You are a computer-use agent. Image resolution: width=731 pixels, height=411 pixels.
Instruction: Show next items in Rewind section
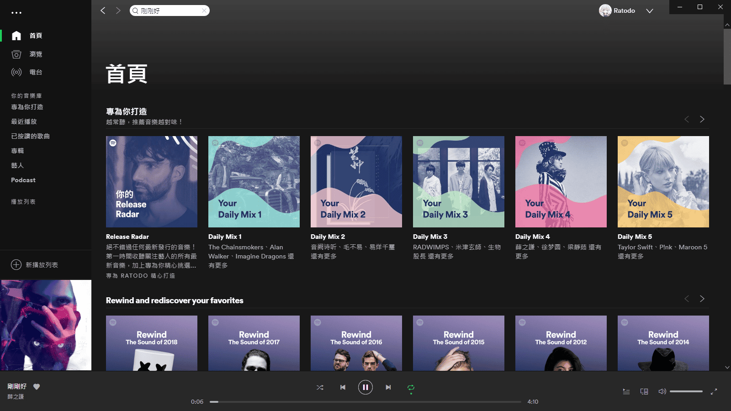[x=702, y=299]
